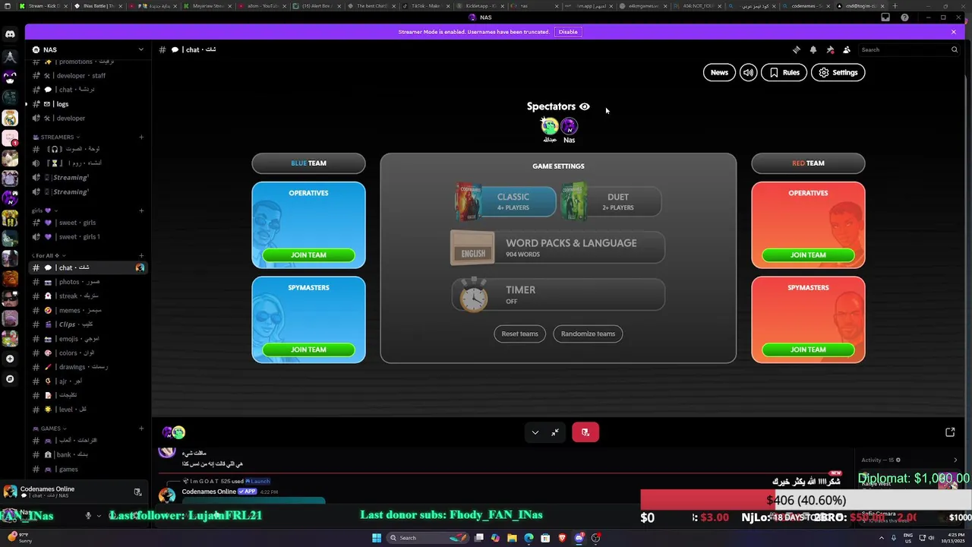Click the Reset teams button

pos(519,334)
